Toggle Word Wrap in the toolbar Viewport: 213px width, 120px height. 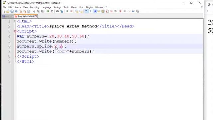pyautogui.click(x=87, y=11)
